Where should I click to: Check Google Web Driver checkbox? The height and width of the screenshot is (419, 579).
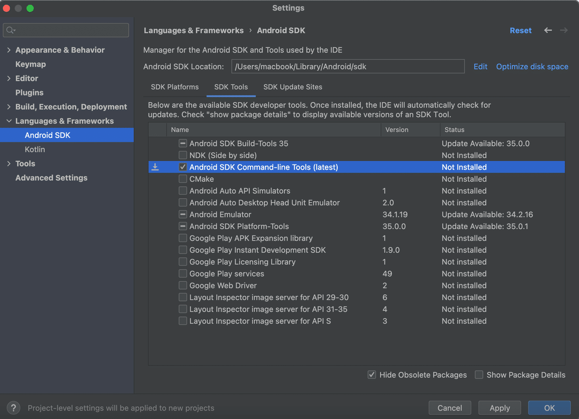[x=183, y=285]
